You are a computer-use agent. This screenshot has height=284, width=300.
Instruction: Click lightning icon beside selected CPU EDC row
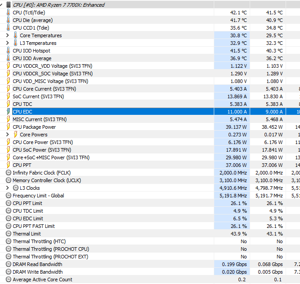pyautogui.click(x=8, y=112)
